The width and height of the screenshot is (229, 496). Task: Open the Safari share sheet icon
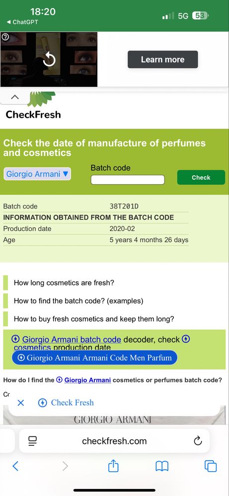click(113, 466)
